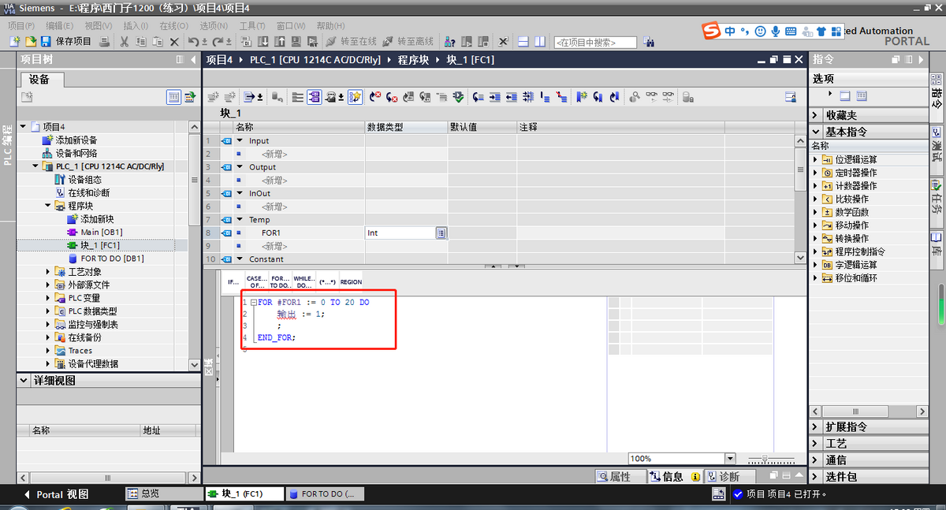The image size is (946, 510).
Task: Switch to the 诊断 tab
Action: click(723, 477)
